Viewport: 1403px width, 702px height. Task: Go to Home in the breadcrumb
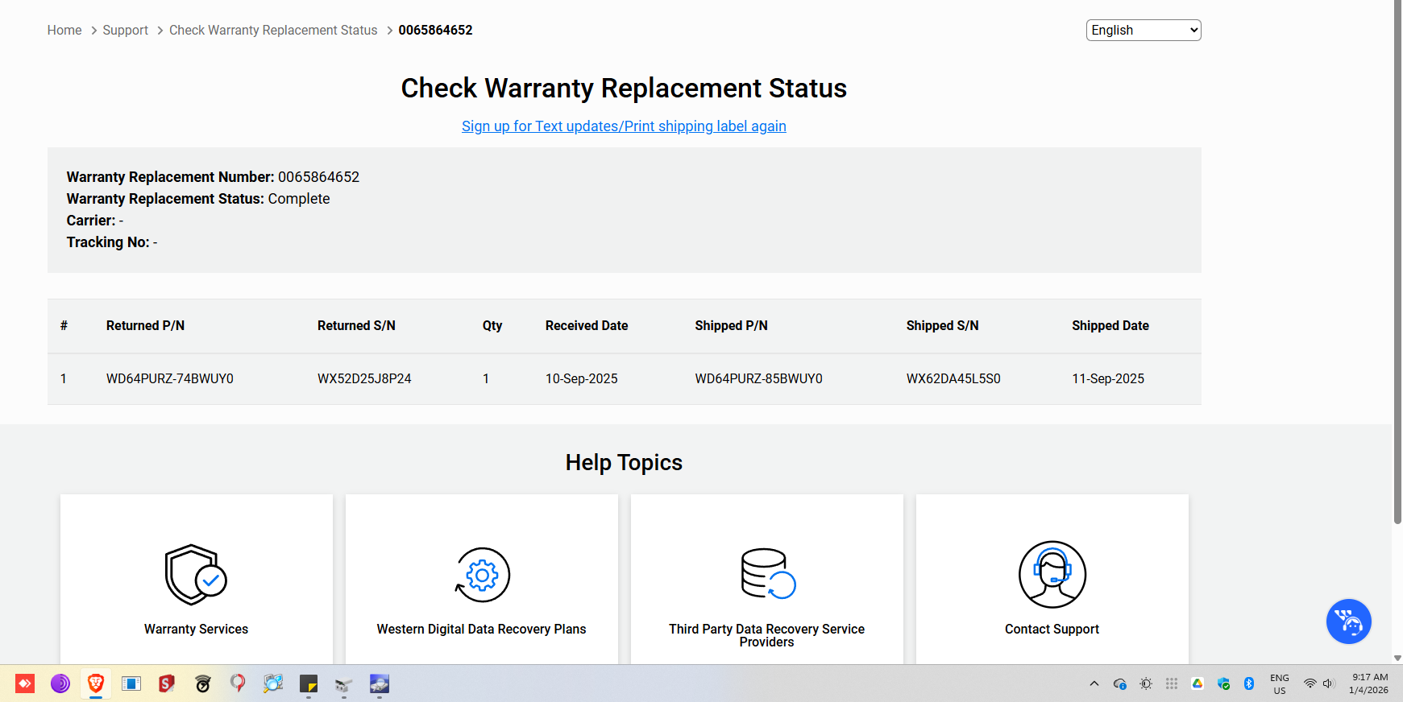tap(64, 30)
